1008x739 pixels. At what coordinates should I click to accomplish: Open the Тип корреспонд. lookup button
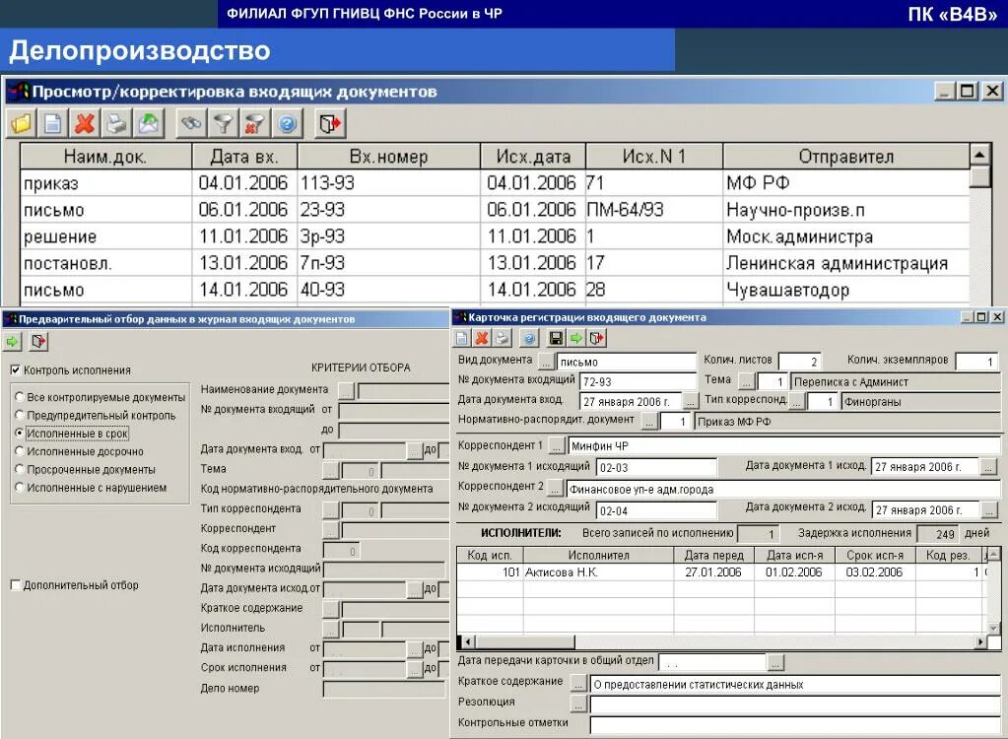(796, 402)
